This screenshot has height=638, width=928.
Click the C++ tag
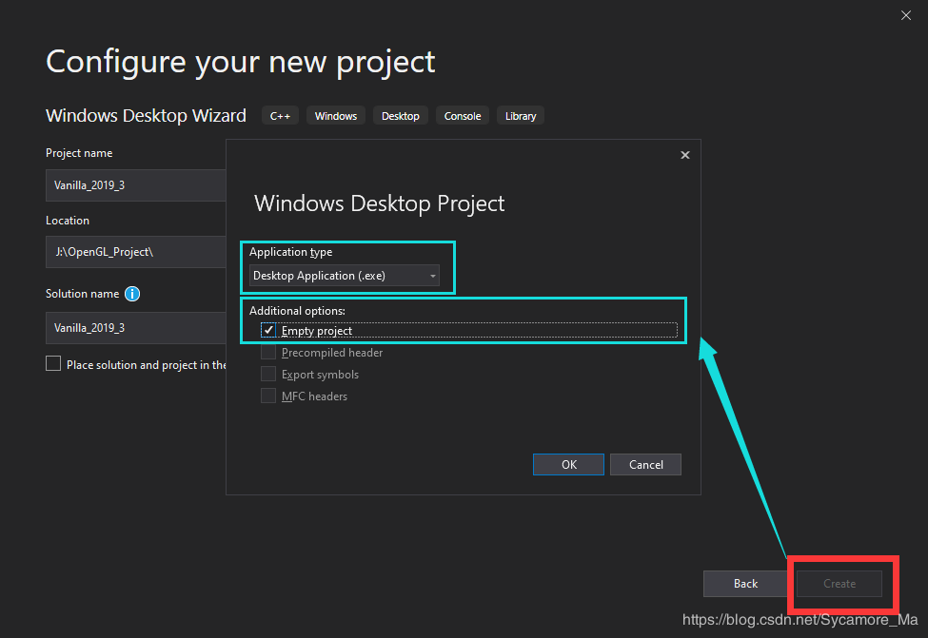[x=280, y=116]
